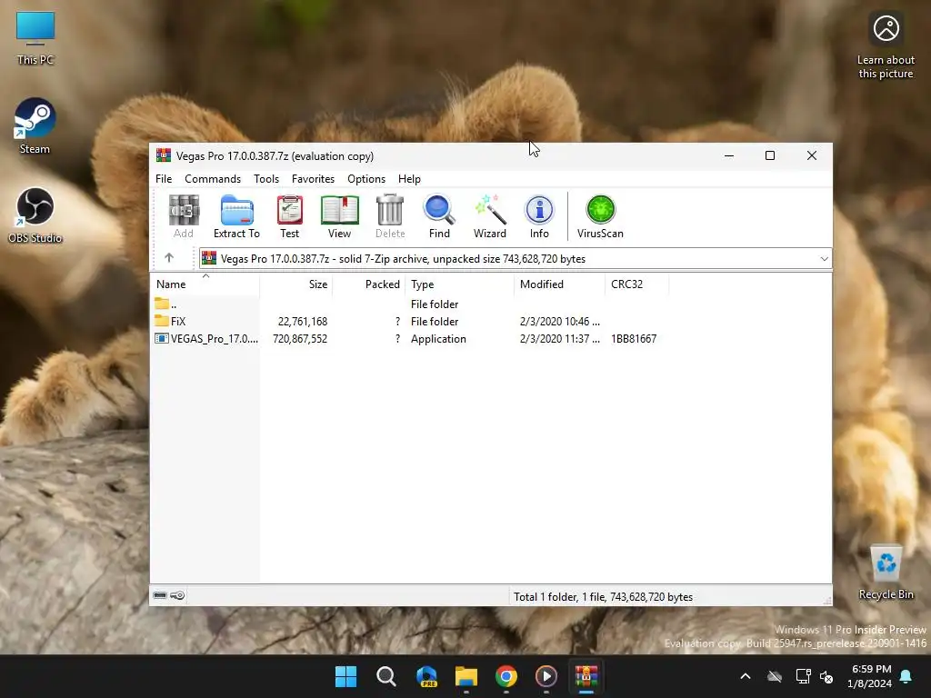
Task: Open the Commands menu
Action: [213, 179]
